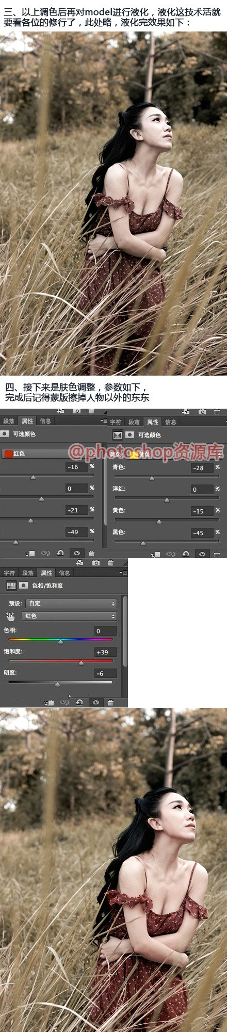Click Selective Color adjustment icon in the yellow panel header

117,434
